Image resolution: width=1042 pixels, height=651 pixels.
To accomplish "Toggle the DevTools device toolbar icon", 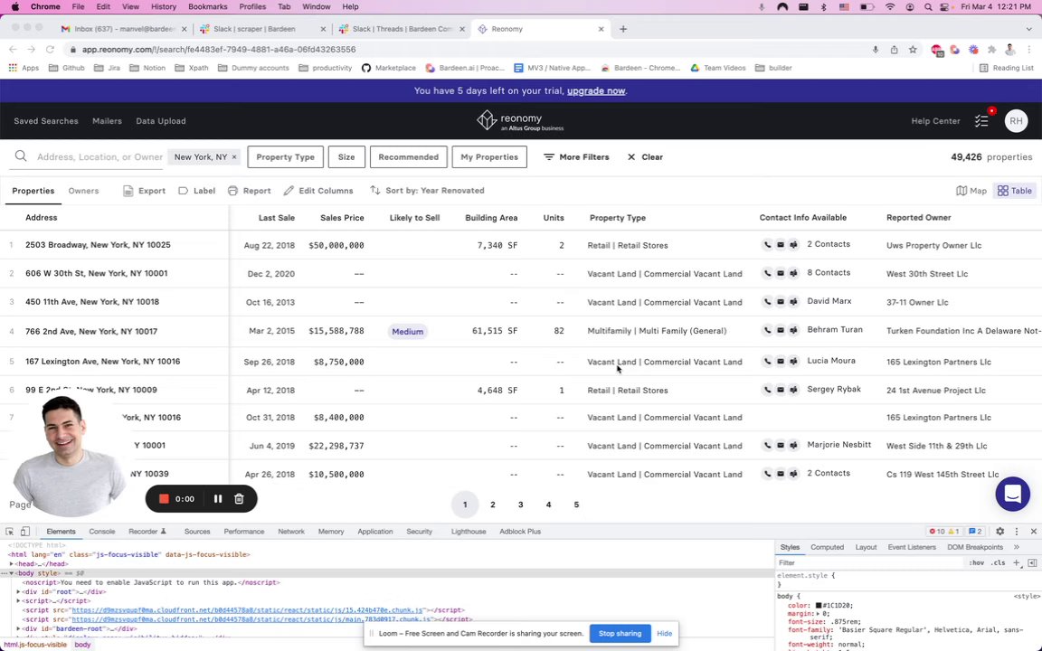I will pyautogui.click(x=24, y=532).
